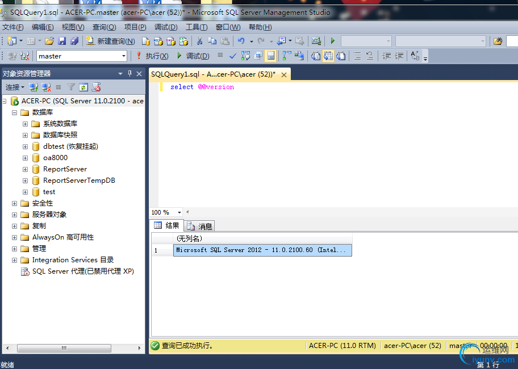Expand the 系统数据库 folder

(x=25, y=124)
